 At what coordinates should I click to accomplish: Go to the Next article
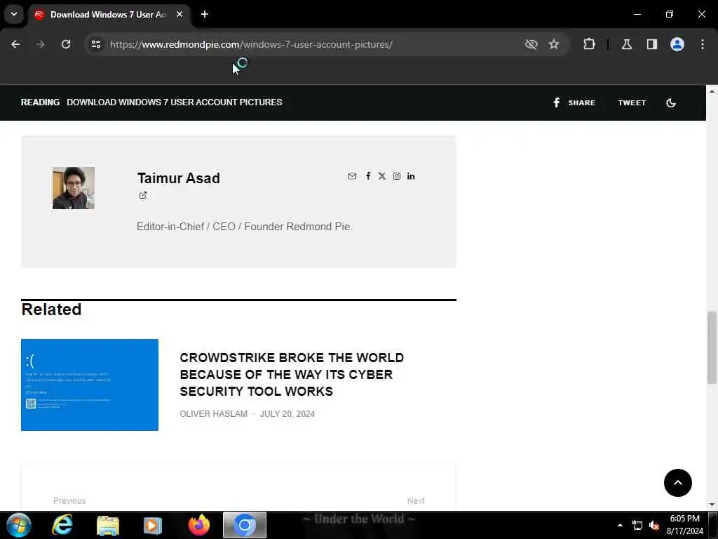(416, 501)
